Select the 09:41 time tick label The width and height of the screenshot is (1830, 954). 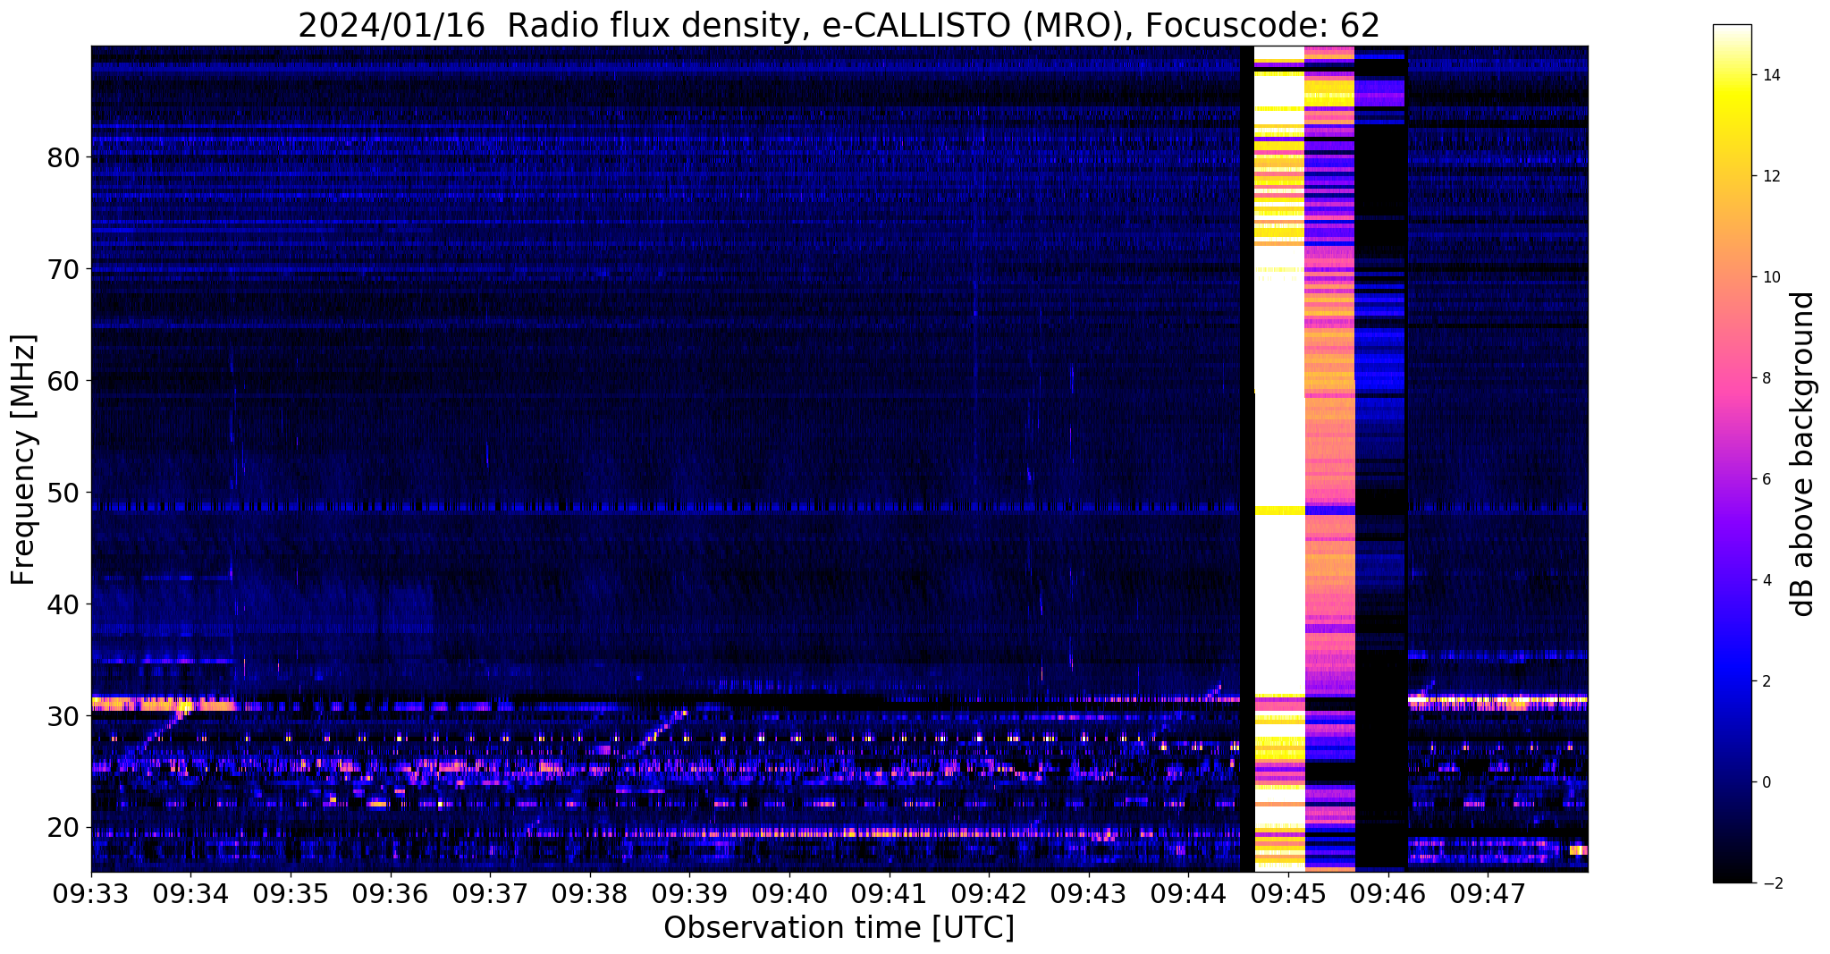coord(889,894)
